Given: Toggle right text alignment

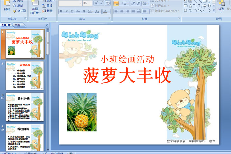Looking at the screenshot, I should (127, 11).
